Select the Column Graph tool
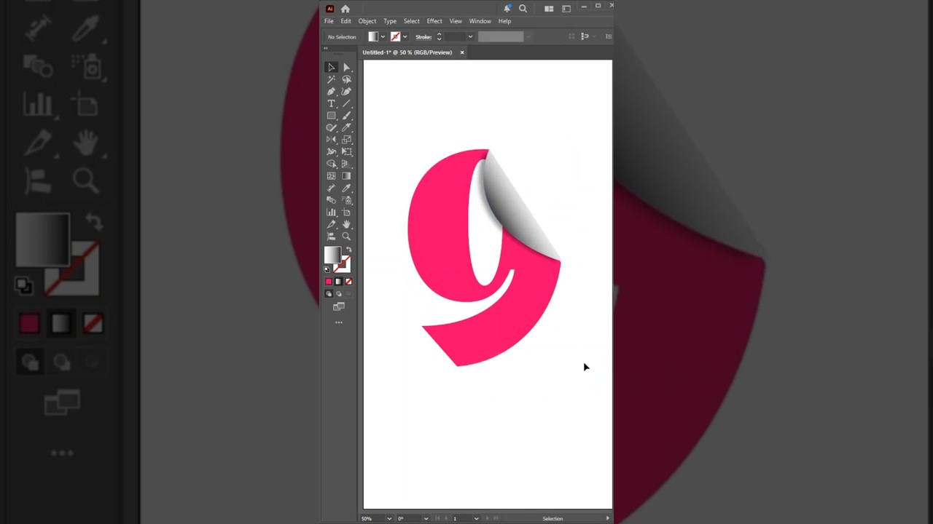Screen dimensions: 933x524 coord(331,213)
